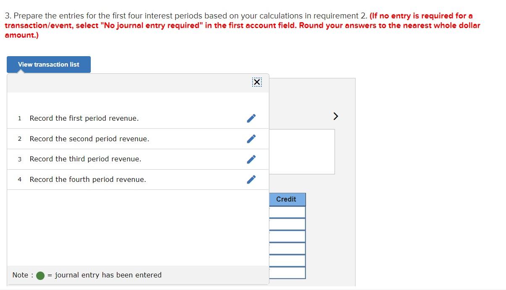This screenshot has width=506, height=290.
Task: Click the pencil icon beside fourth period revenue
Action: (x=251, y=179)
